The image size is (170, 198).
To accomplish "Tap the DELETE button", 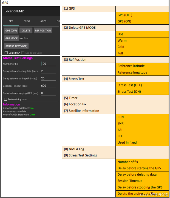I will coord(26,31).
